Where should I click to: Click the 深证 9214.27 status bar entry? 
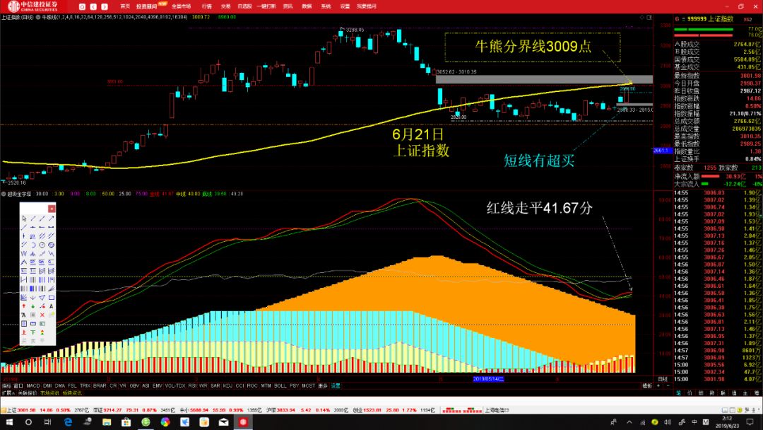134,410
